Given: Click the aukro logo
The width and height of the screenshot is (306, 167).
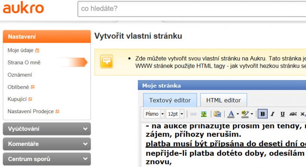Looking at the screenshot, I should tap(23, 8).
